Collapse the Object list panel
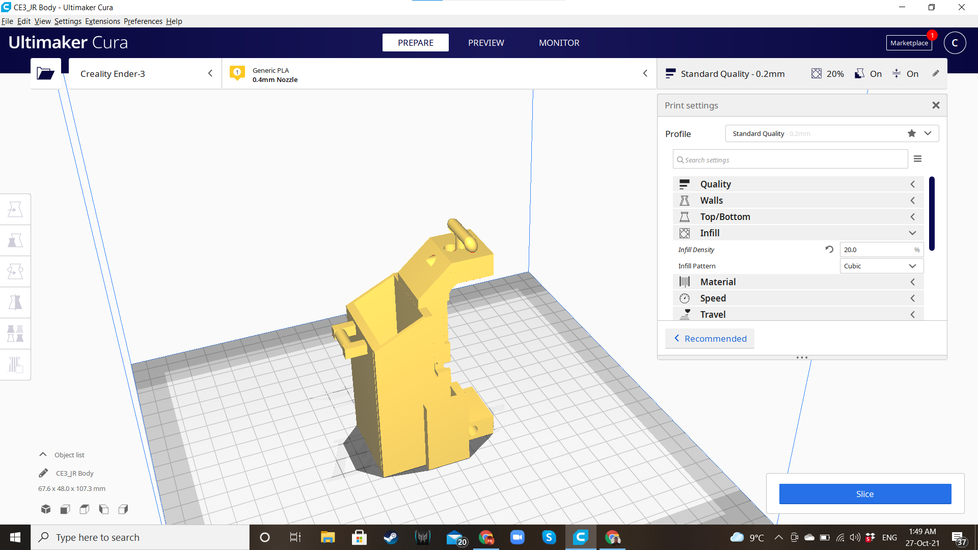 pyautogui.click(x=43, y=455)
